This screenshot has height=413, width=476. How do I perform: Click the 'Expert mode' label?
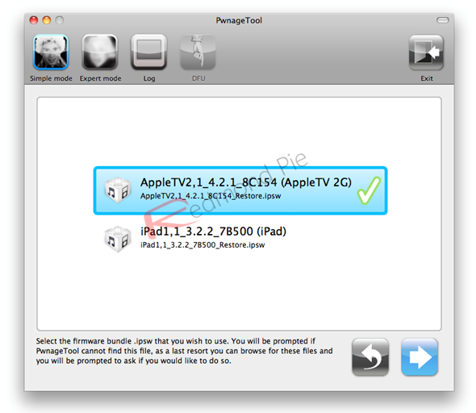101,78
